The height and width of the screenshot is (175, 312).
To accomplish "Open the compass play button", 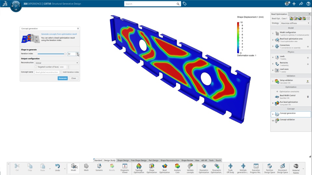I will (x=16, y=6).
